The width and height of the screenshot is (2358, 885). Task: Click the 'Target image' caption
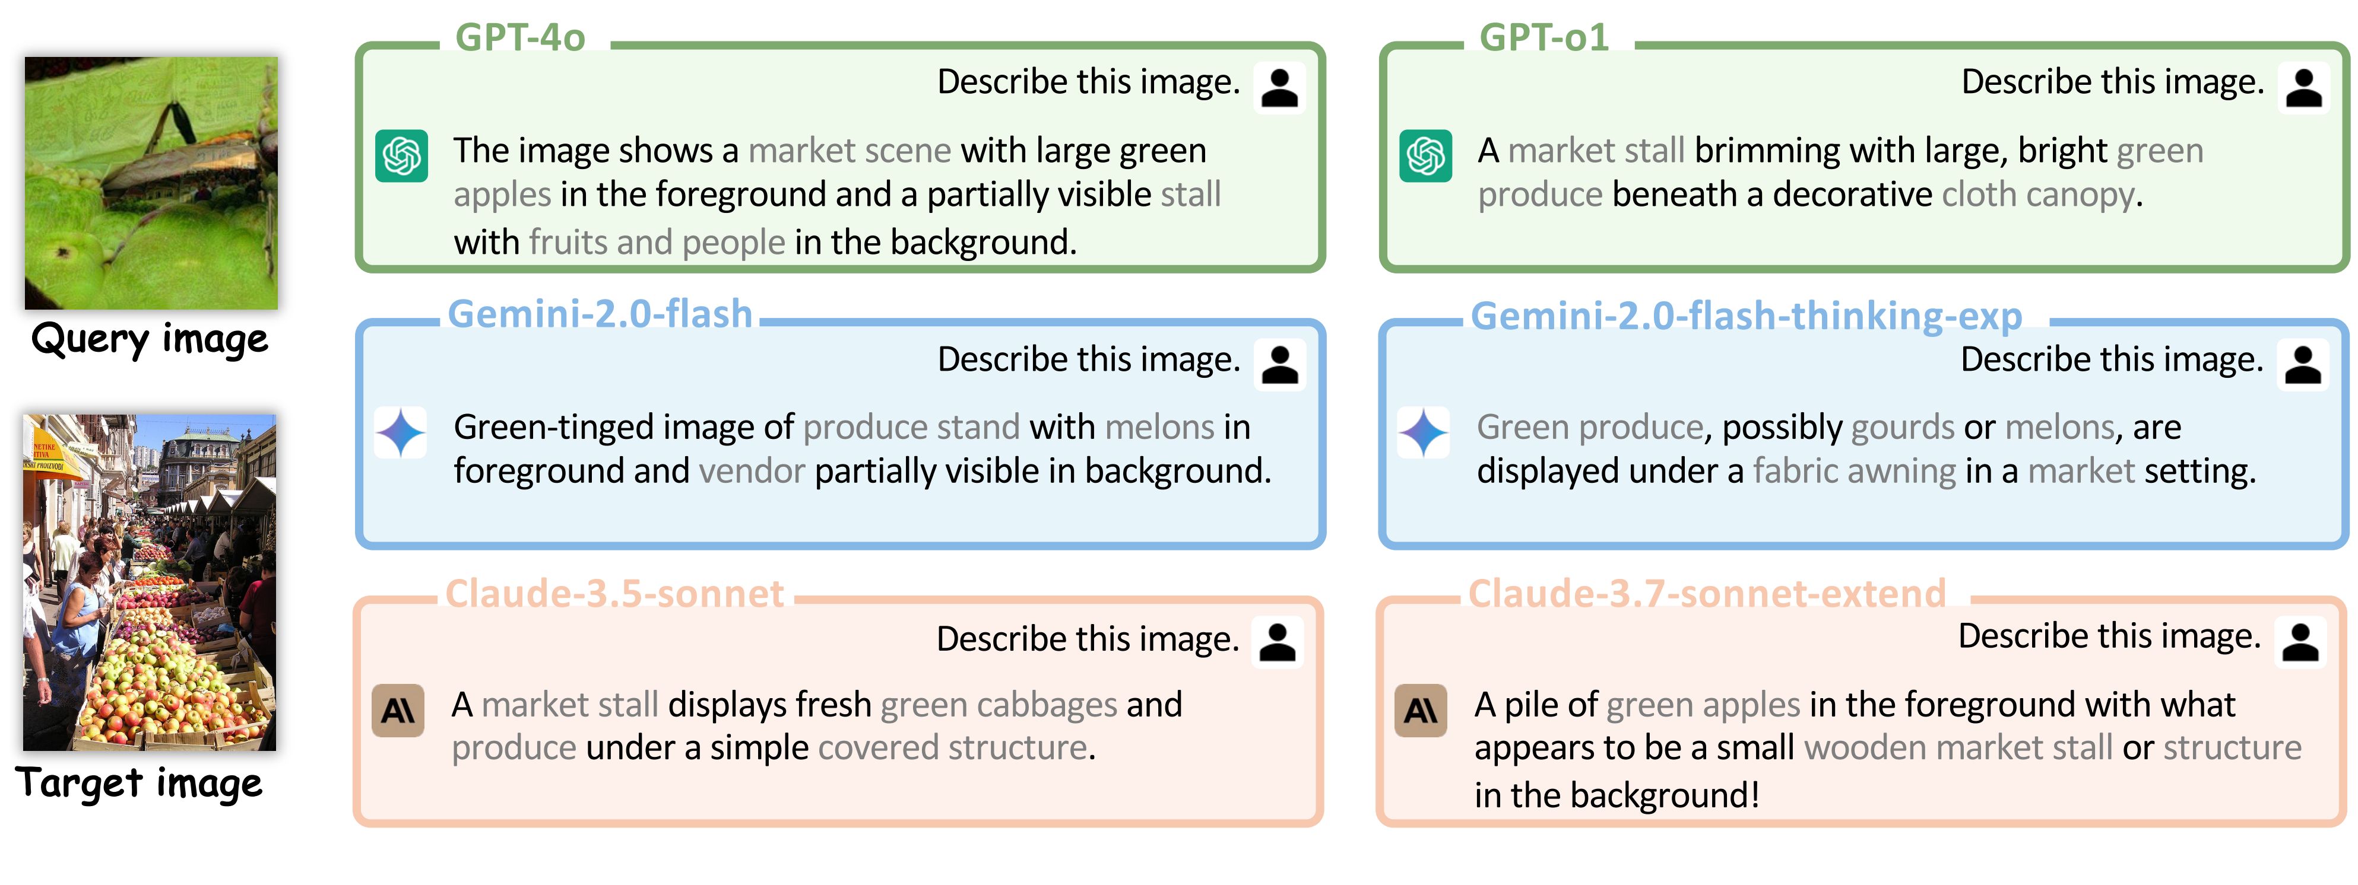(x=139, y=784)
